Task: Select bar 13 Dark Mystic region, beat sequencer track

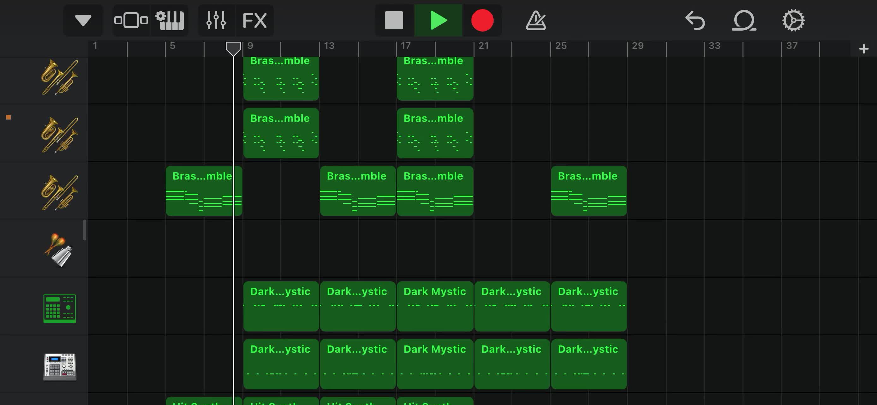Action: [358, 306]
